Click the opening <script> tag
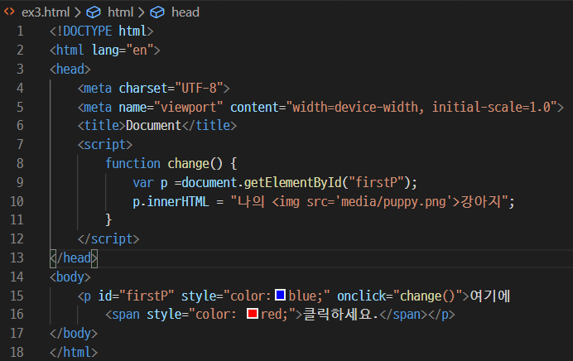 click(105, 145)
